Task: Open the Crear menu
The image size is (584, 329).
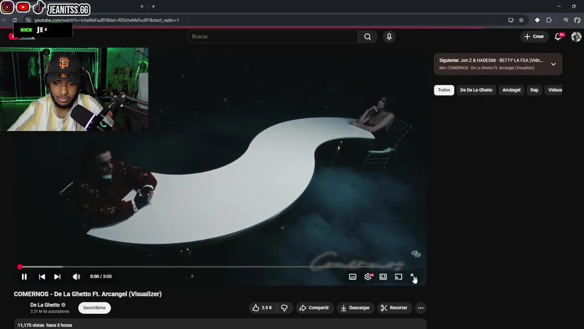Action: point(534,37)
